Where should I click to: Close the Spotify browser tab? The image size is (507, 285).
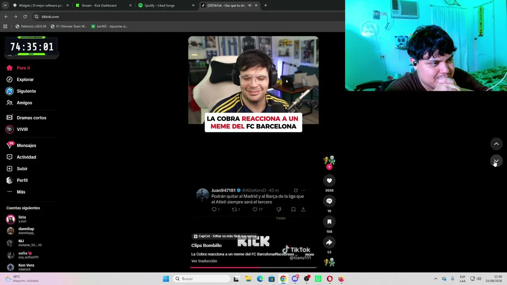click(x=193, y=6)
